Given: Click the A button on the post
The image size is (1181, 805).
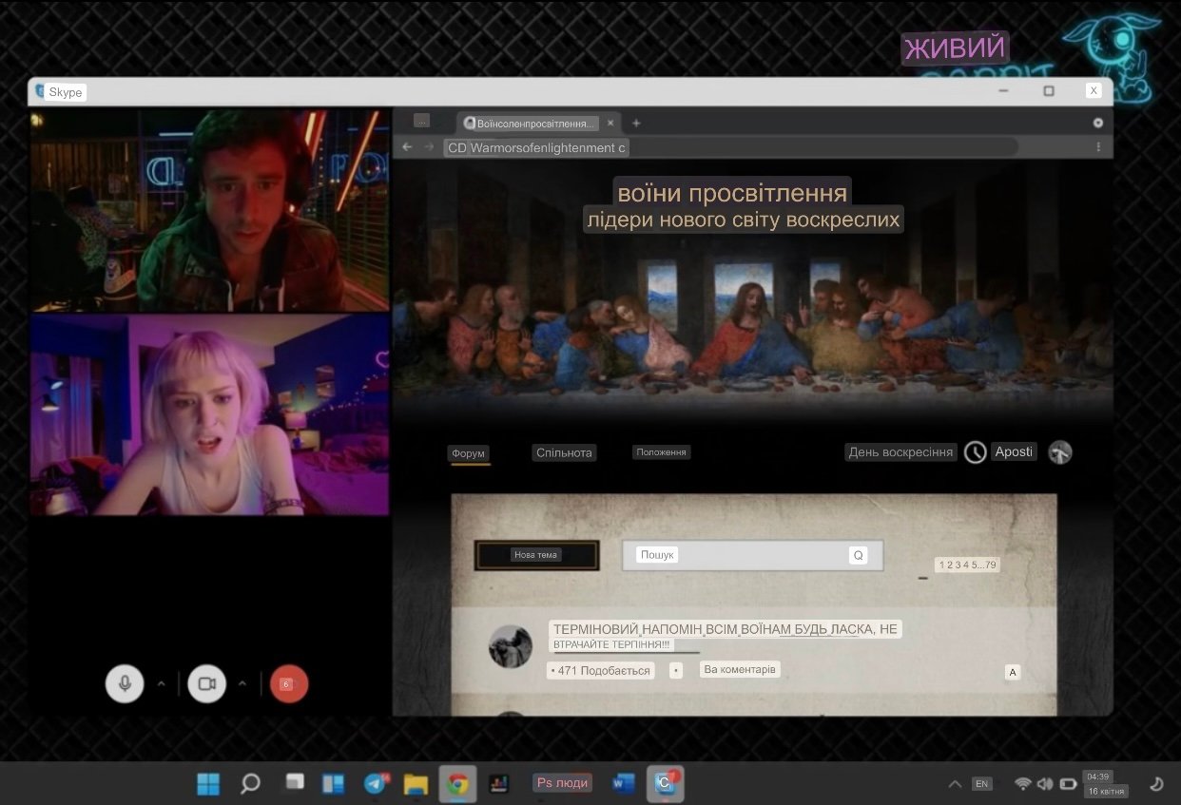Looking at the screenshot, I should pos(1013,672).
